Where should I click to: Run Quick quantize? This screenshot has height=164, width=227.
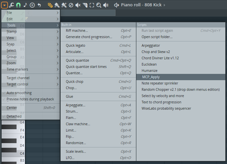[x=98, y=61]
